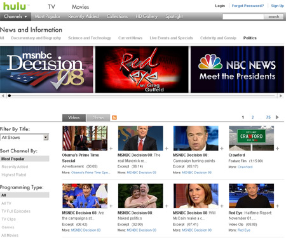Click the Sign Up link

point(277,6)
